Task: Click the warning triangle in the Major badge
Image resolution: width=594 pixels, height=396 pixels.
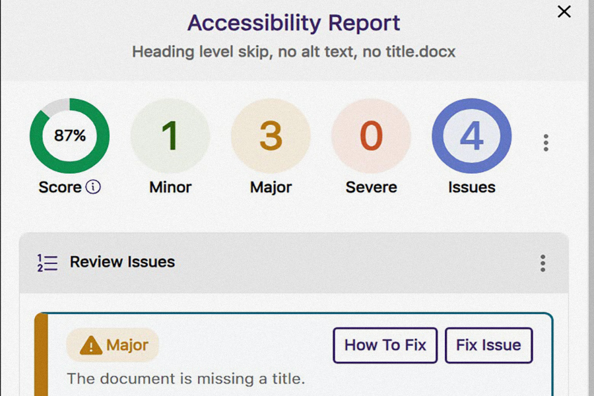Action: 91,345
